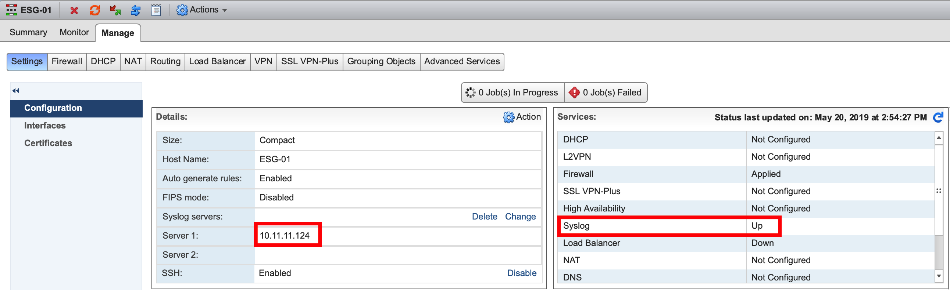Click the red and green arrows icon
950x290 pixels.
point(115,10)
